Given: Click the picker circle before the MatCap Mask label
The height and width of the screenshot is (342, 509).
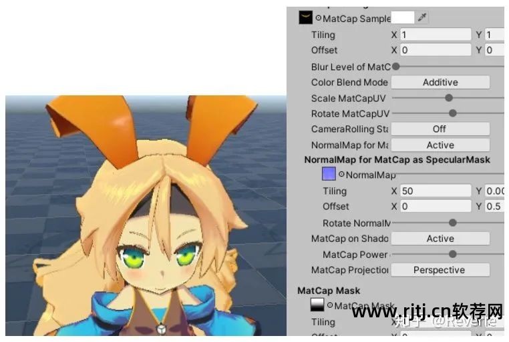Looking at the screenshot, I should pyautogui.click(x=330, y=306).
